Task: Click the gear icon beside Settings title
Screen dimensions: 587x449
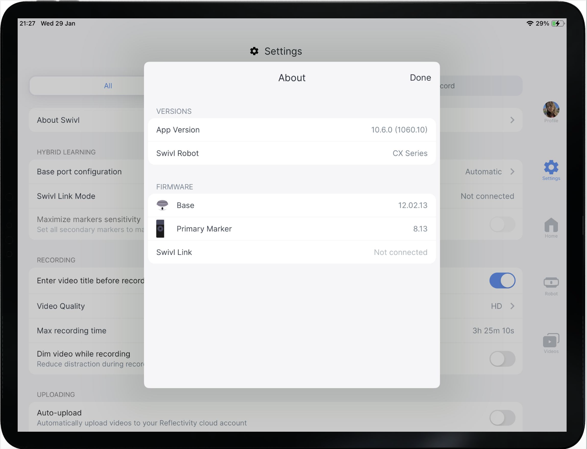Action: tap(254, 51)
